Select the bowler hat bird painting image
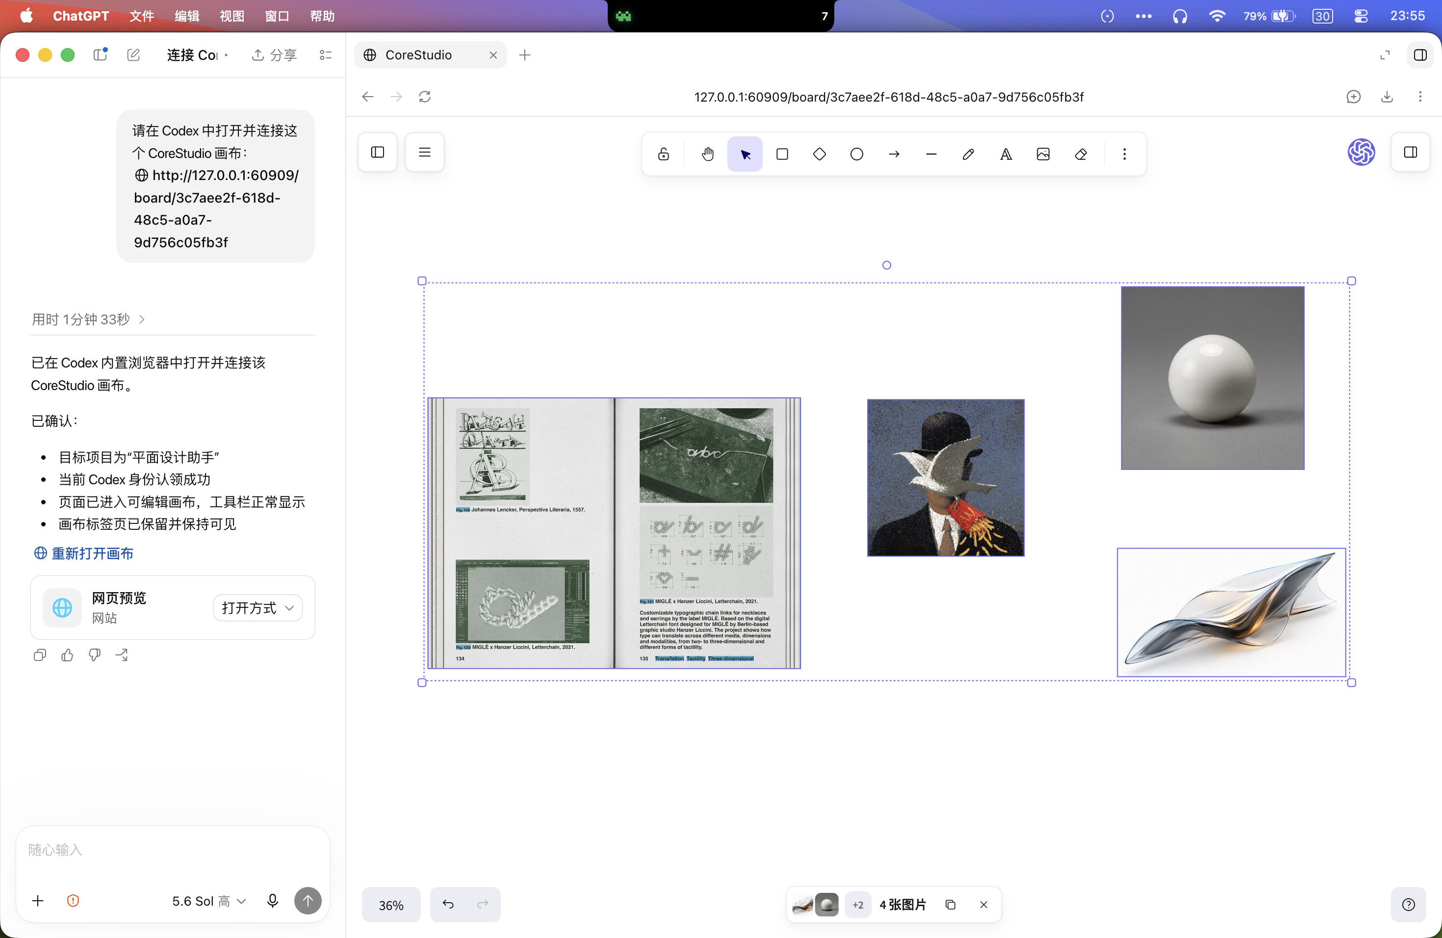 (946, 477)
